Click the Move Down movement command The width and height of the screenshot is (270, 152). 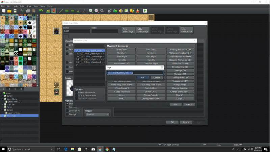click(x=122, y=49)
